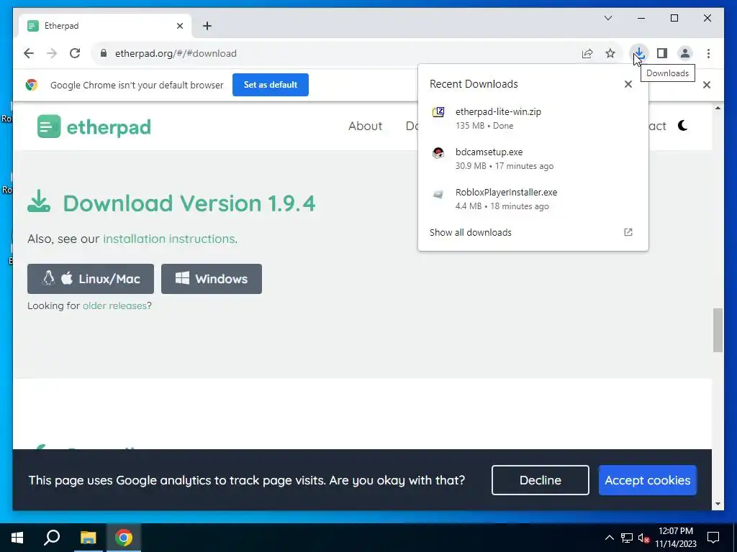
Task: Click the Download Version 1.9.4 heading
Action: (x=189, y=203)
